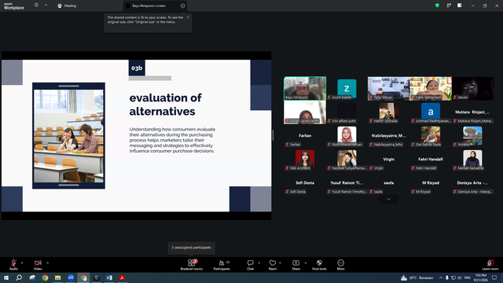Select the Yusuf Ramot Ti... participant tile

coord(347,183)
